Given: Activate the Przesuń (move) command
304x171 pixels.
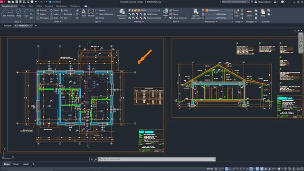Looking at the screenshot, I should click(41, 10).
